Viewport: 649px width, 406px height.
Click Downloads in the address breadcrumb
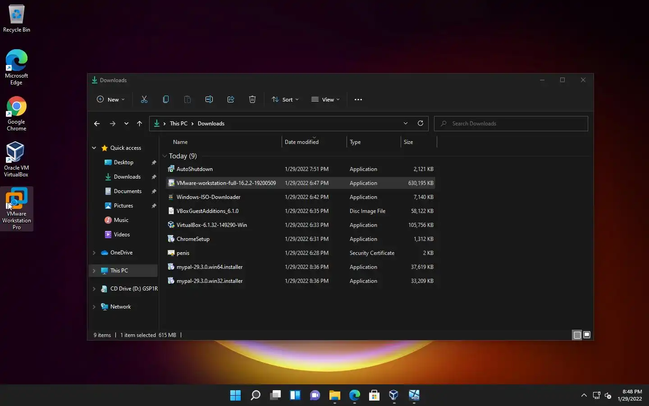211,124
